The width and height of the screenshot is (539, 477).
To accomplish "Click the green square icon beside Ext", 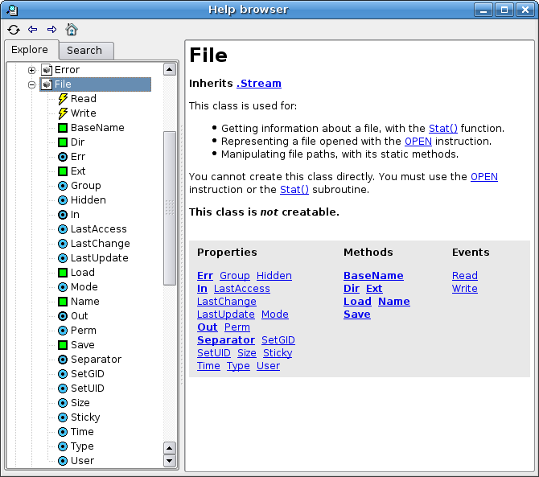I will [63, 171].
